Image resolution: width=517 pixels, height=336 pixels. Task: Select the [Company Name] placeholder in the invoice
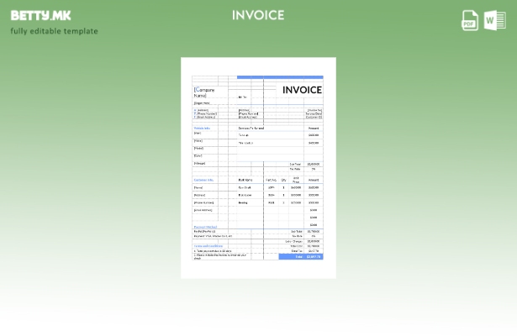(x=203, y=92)
